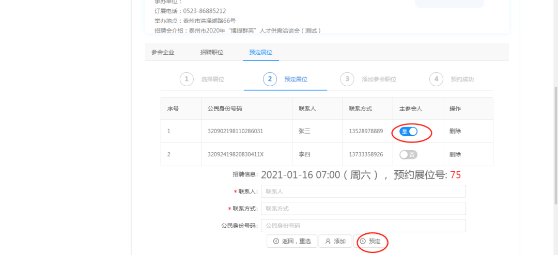The height and width of the screenshot is (255, 558).
Task: Click 删除 for the 李四 row
Action: tap(455, 154)
